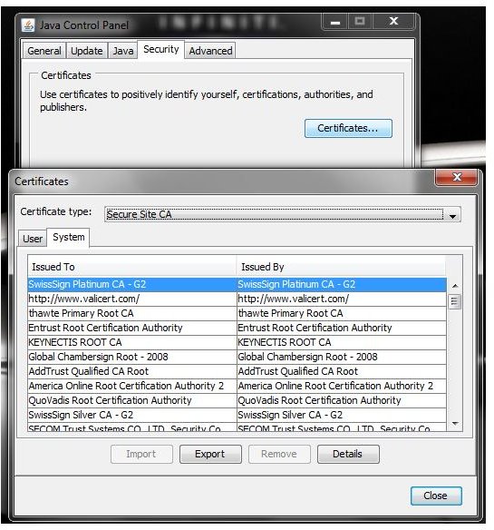The height and width of the screenshot is (530, 494).
Task: Click the Export button
Action: pos(210,454)
